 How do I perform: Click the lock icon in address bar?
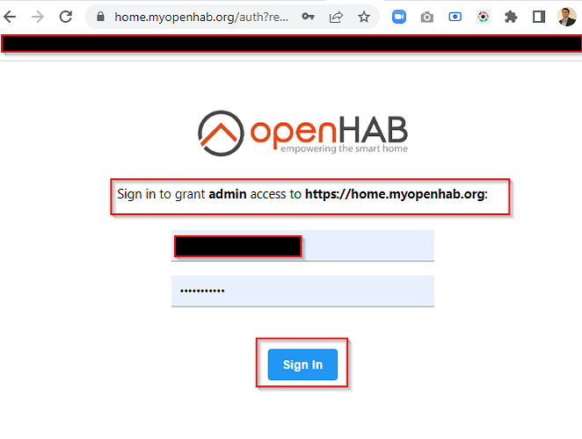click(100, 17)
